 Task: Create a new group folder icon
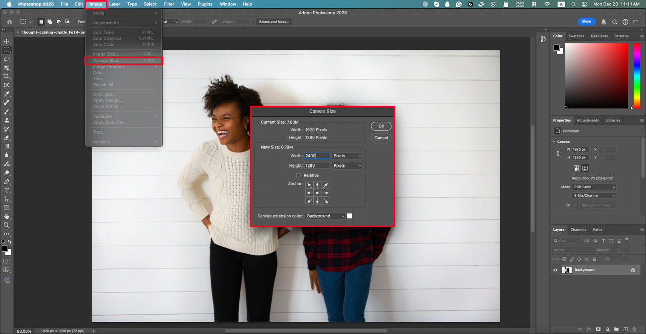(x=616, y=329)
